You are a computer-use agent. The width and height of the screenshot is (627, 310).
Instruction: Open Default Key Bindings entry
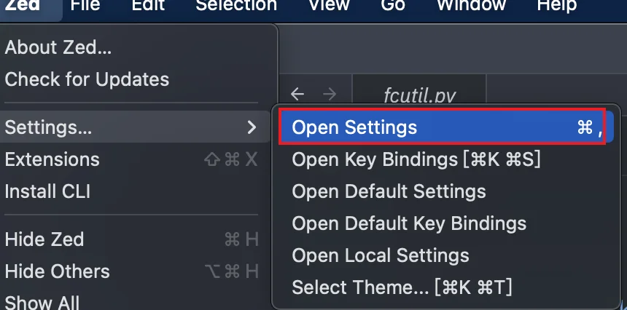tap(409, 223)
